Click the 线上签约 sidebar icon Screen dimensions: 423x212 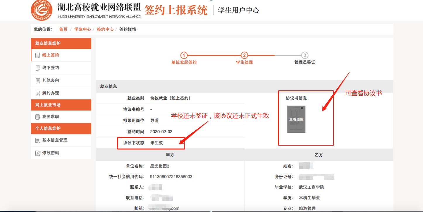pos(38,55)
